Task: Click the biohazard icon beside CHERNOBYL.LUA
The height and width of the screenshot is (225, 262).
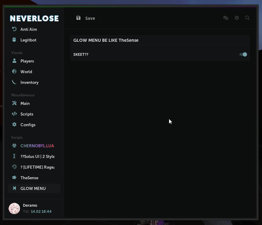Action: (14, 145)
